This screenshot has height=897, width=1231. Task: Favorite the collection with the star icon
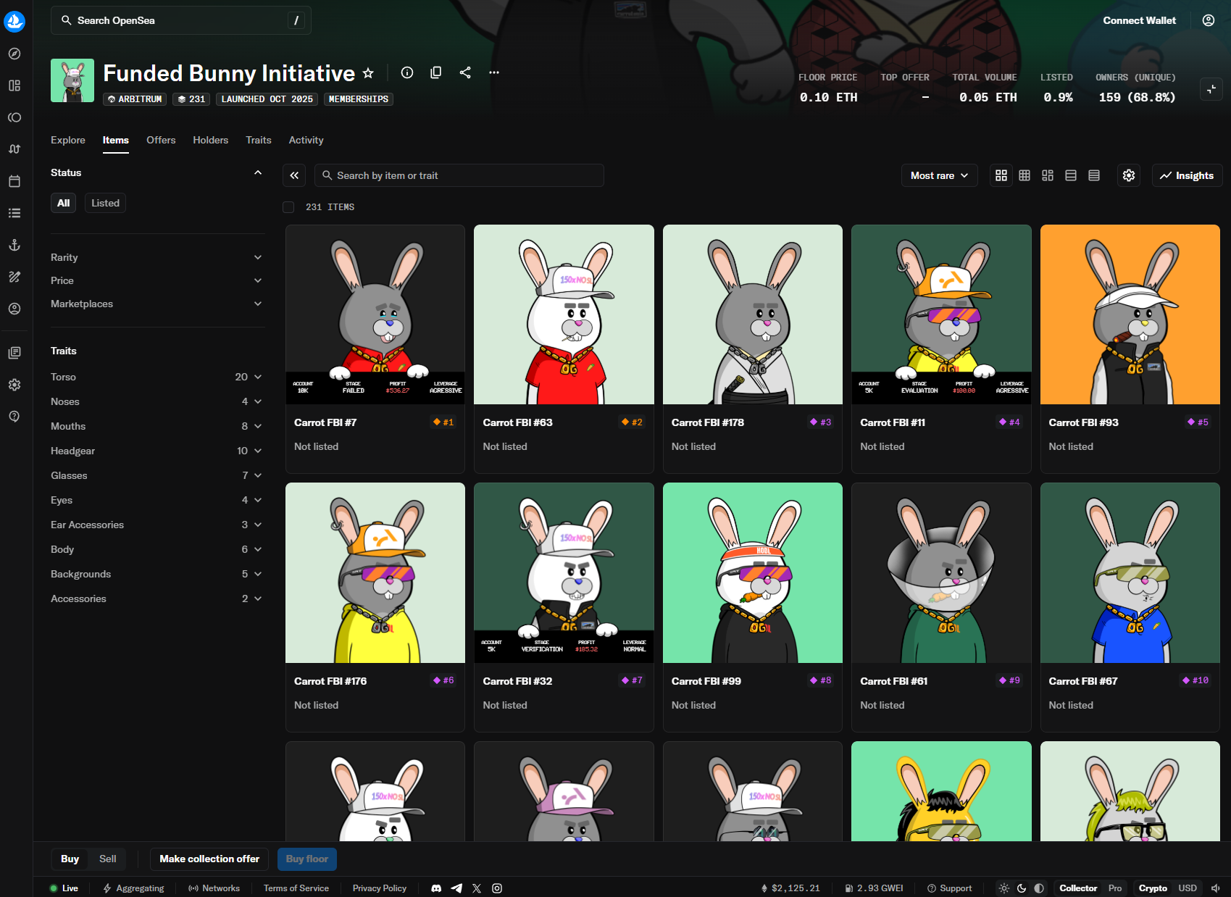368,73
